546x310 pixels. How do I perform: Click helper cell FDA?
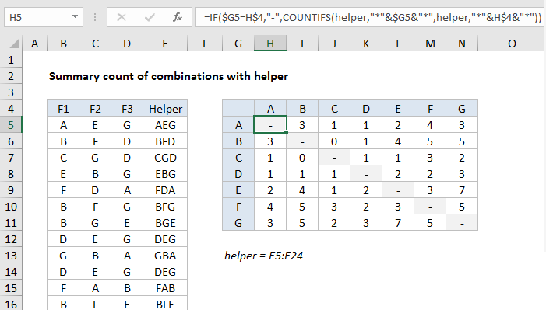click(165, 190)
